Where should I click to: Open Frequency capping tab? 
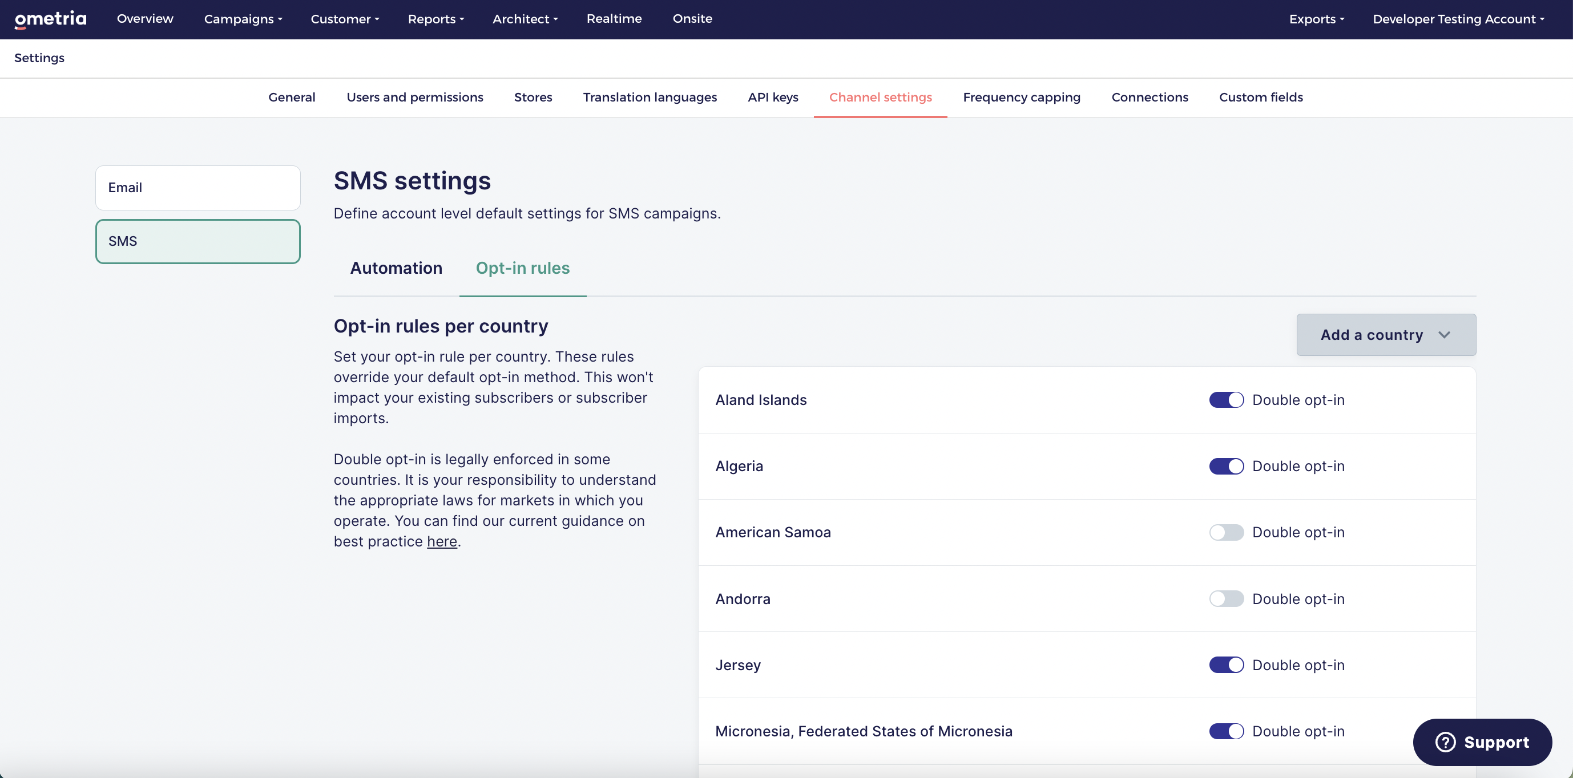click(x=1022, y=98)
